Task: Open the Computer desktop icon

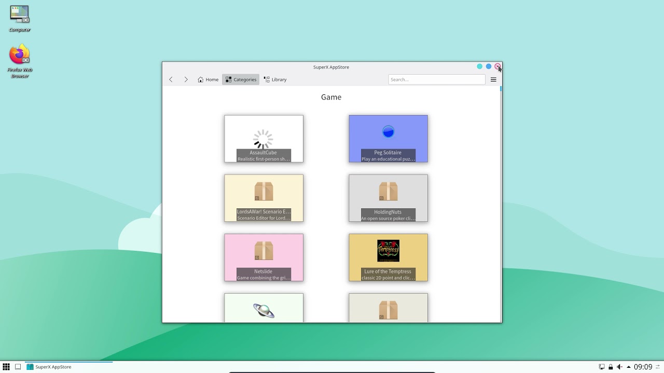Action: pyautogui.click(x=20, y=19)
